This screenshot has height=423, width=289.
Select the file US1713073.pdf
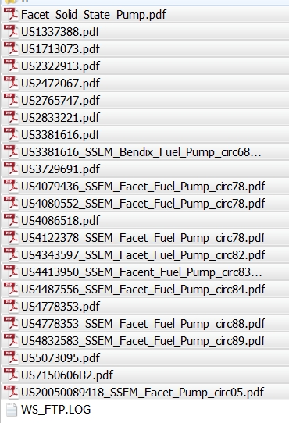click(145, 49)
